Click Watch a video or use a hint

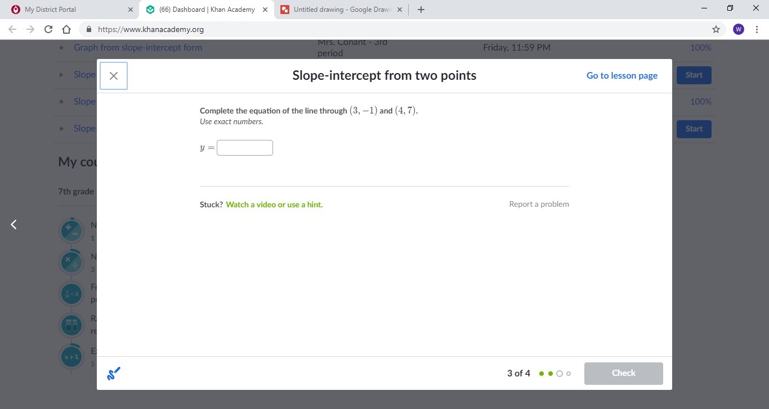(274, 204)
